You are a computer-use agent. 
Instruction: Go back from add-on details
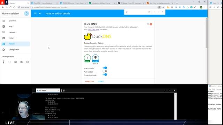click(40, 14)
